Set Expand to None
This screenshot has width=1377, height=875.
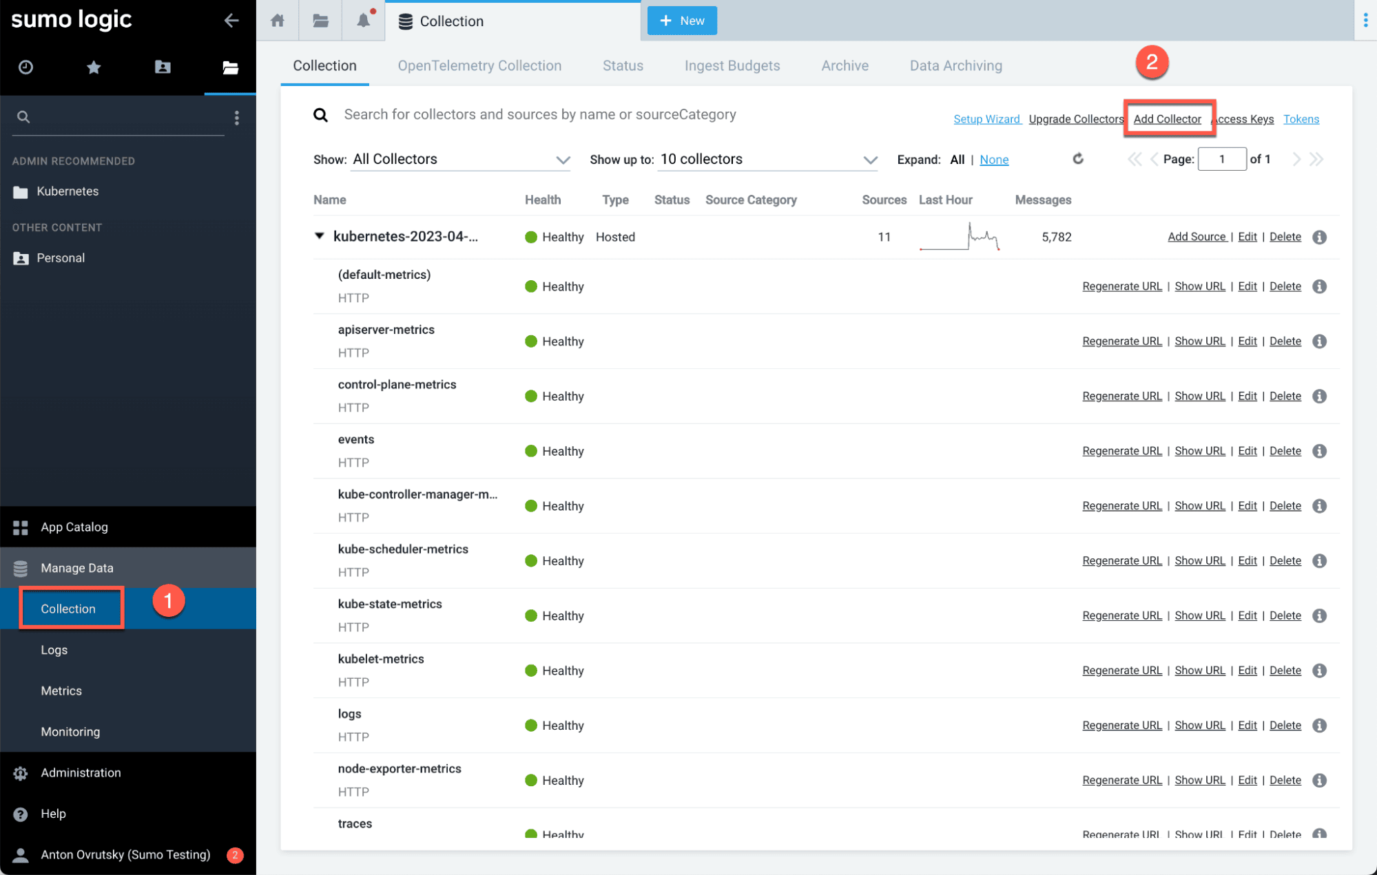click(x=993, y=160)
